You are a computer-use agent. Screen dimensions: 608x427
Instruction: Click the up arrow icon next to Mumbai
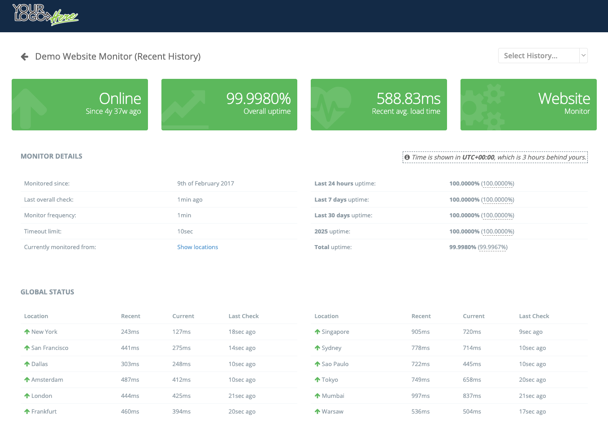pyautogui.click(x=317, y=396)
